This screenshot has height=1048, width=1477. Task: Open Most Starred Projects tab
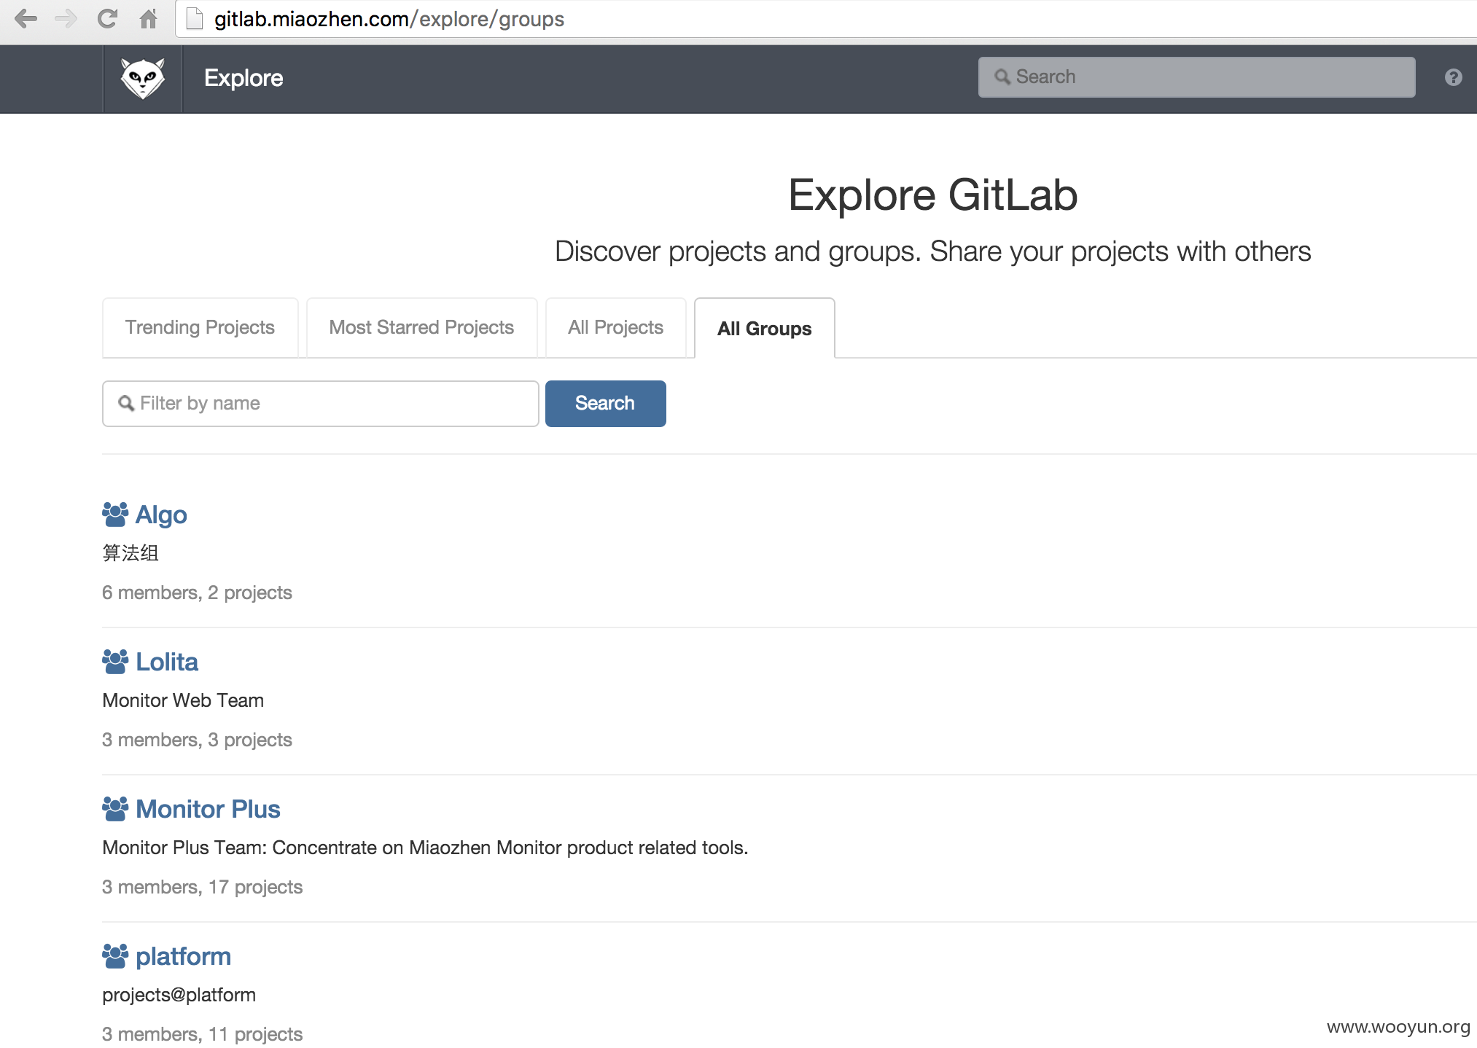(421, 327)
